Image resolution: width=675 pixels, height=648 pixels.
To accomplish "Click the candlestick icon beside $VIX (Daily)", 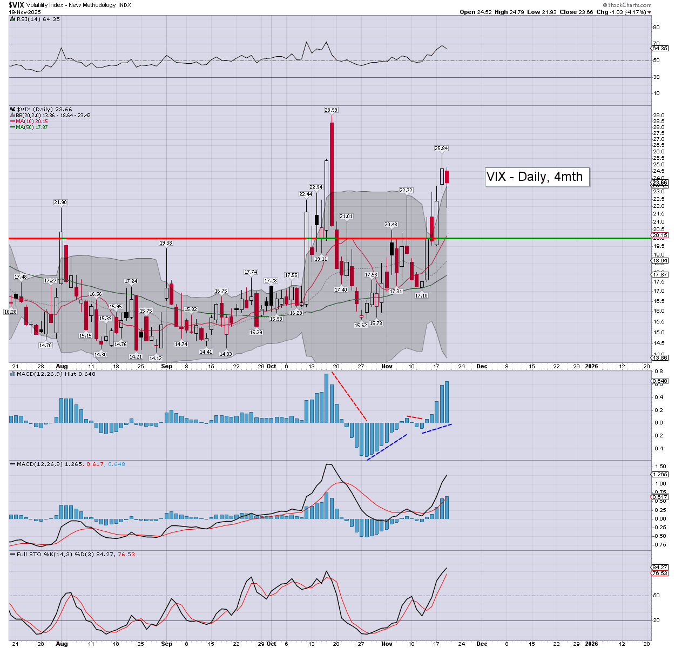I will (x=13, y=110).
